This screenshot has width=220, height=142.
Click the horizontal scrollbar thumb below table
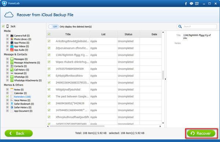77,126
